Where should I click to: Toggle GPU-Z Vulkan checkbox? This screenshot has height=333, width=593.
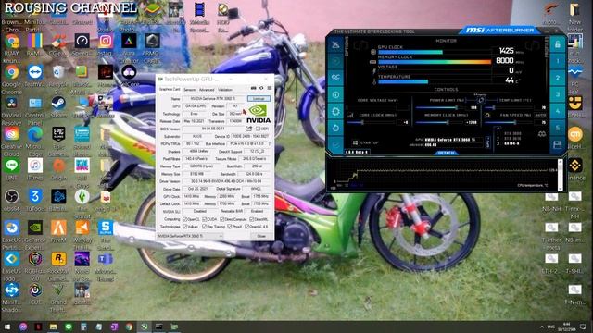[x=185, y=227]
